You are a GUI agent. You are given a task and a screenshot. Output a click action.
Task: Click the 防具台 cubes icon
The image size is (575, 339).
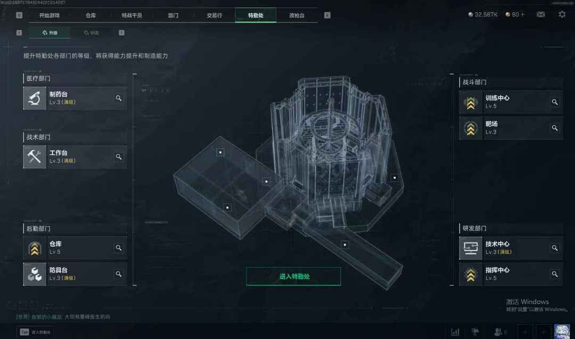pos(35,274)
